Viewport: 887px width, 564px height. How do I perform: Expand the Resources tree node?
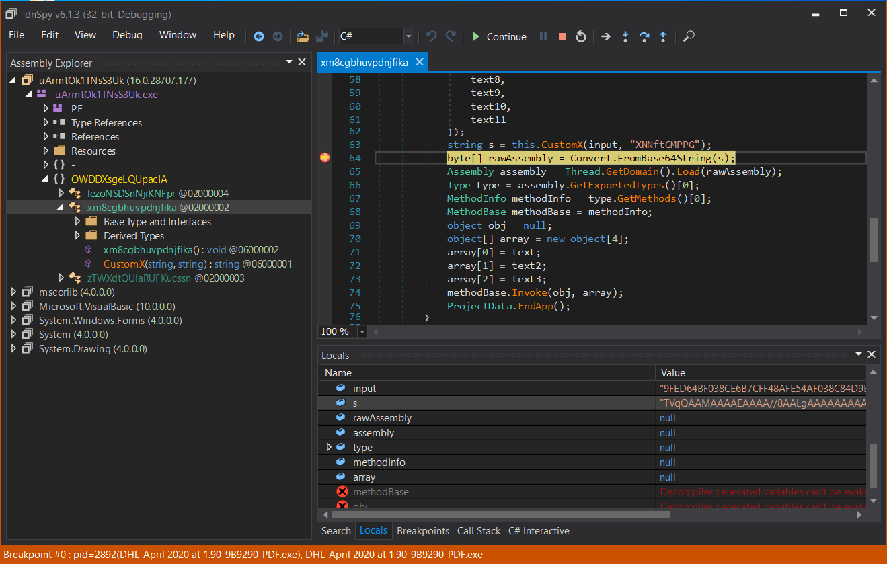coord(46,151)
